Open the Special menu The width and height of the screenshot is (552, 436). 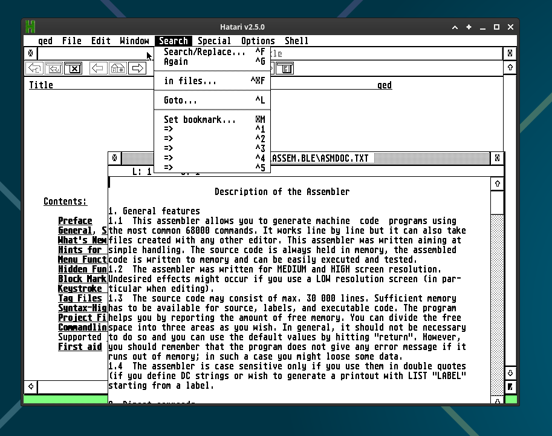pos(214,41)
